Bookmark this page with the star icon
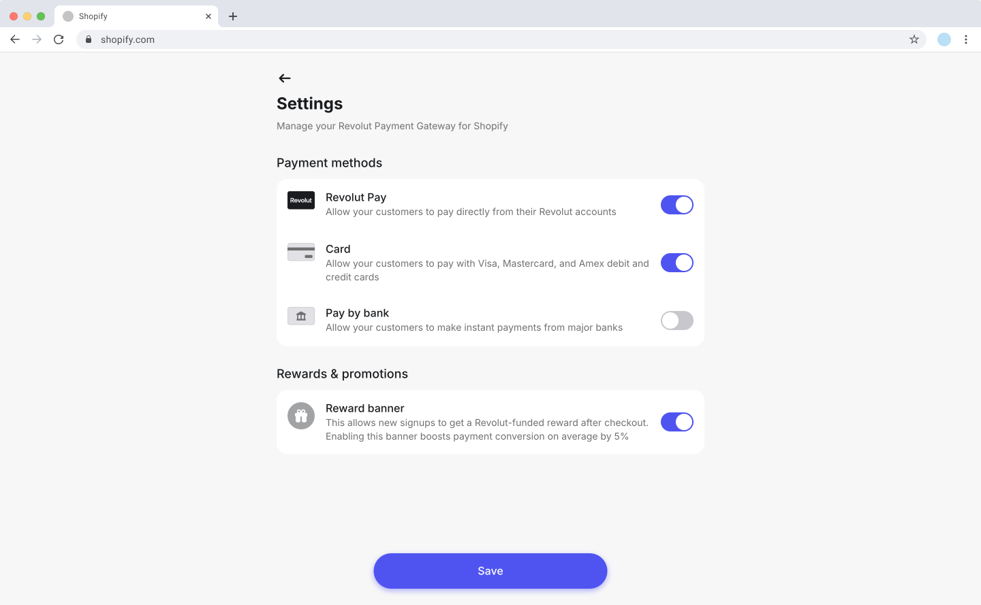 (914, 39)
